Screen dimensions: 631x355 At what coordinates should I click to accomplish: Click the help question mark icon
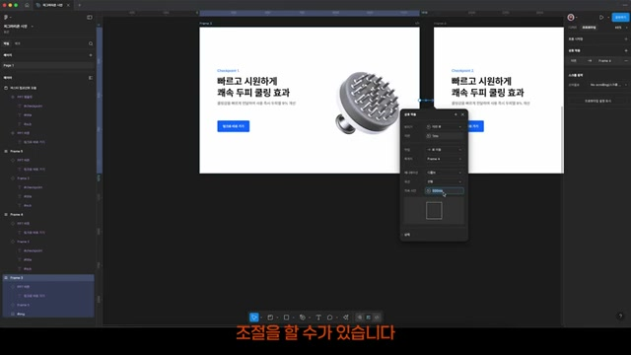click(x=620, y=316)
